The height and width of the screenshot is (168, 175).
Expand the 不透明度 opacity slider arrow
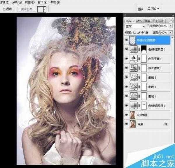170,26
